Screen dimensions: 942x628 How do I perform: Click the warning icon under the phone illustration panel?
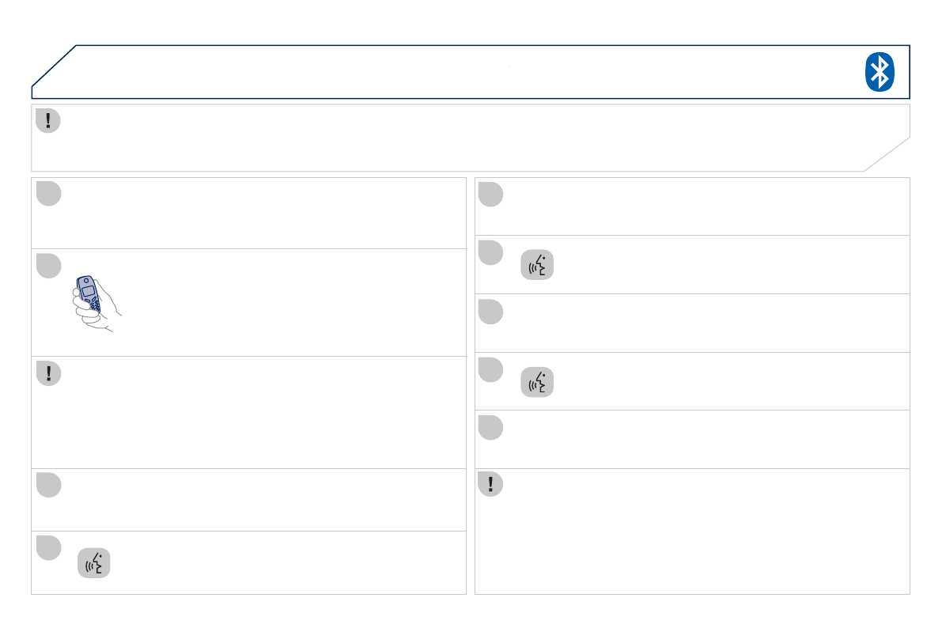tap(48, 373)
